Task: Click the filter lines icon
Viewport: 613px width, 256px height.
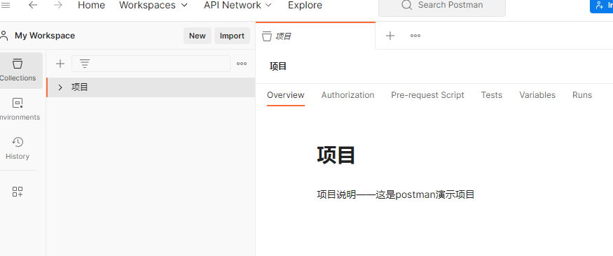Action: point(85,64)
